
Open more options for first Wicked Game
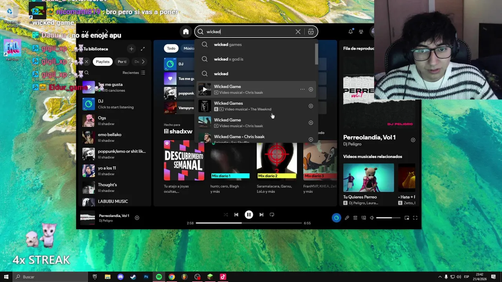click(302, 89)
